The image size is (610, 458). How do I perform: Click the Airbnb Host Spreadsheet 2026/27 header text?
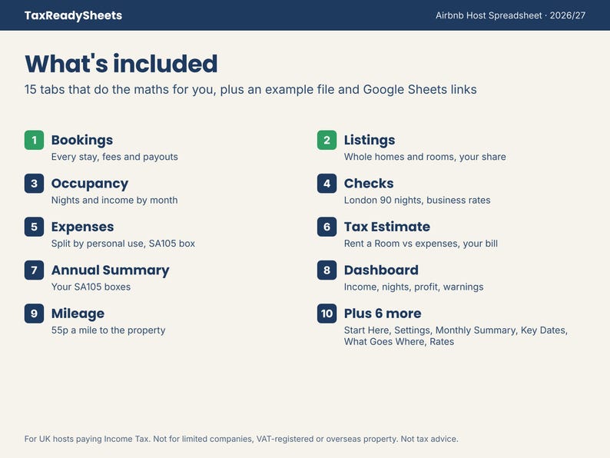(510, 15)
